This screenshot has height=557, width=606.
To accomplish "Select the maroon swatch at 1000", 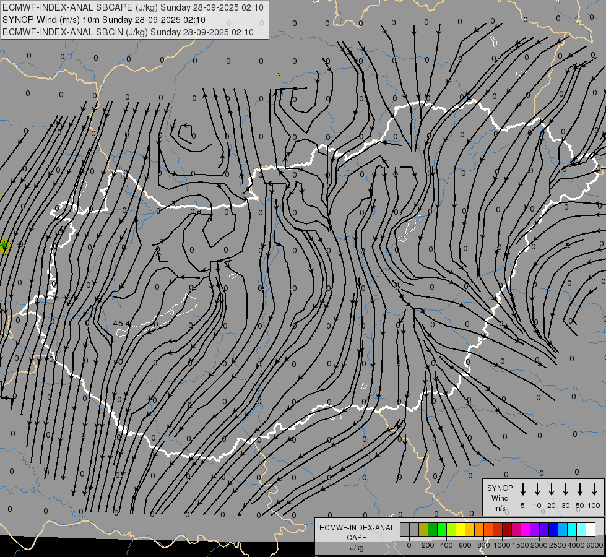I will click(507, 529).
